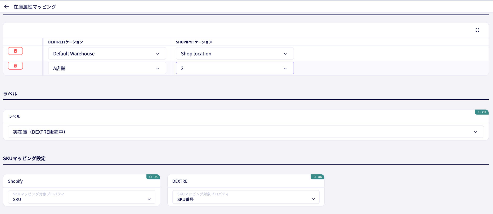Viewport: 493px width, 214px height.
Task: Click the SHOPIFYロケーション column header
Action: (194, 42)
